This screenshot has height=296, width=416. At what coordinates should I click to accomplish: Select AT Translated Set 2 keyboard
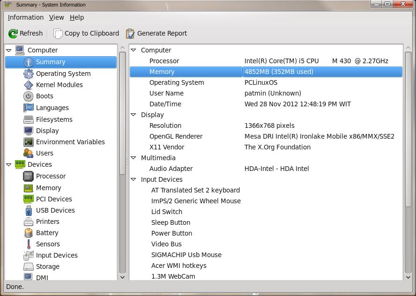pos(195,191)
